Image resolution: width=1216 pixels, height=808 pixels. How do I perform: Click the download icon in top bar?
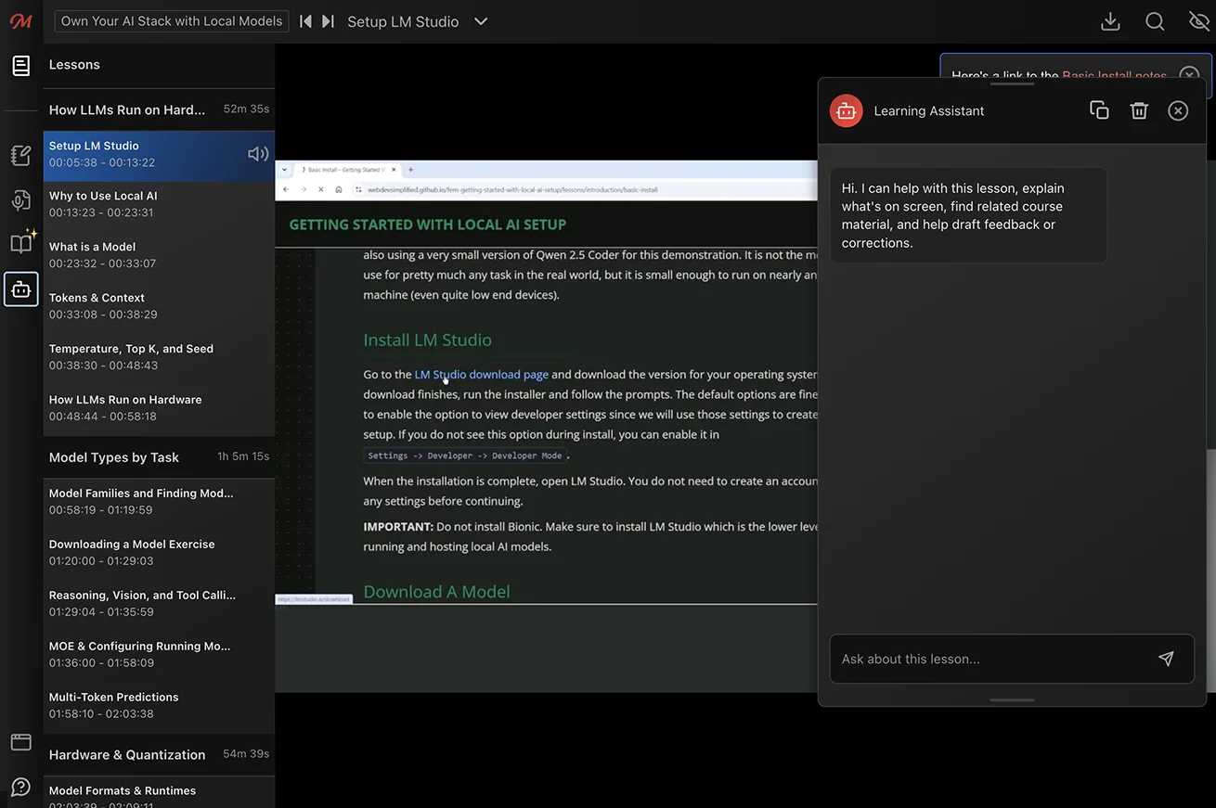[1110, 21]
